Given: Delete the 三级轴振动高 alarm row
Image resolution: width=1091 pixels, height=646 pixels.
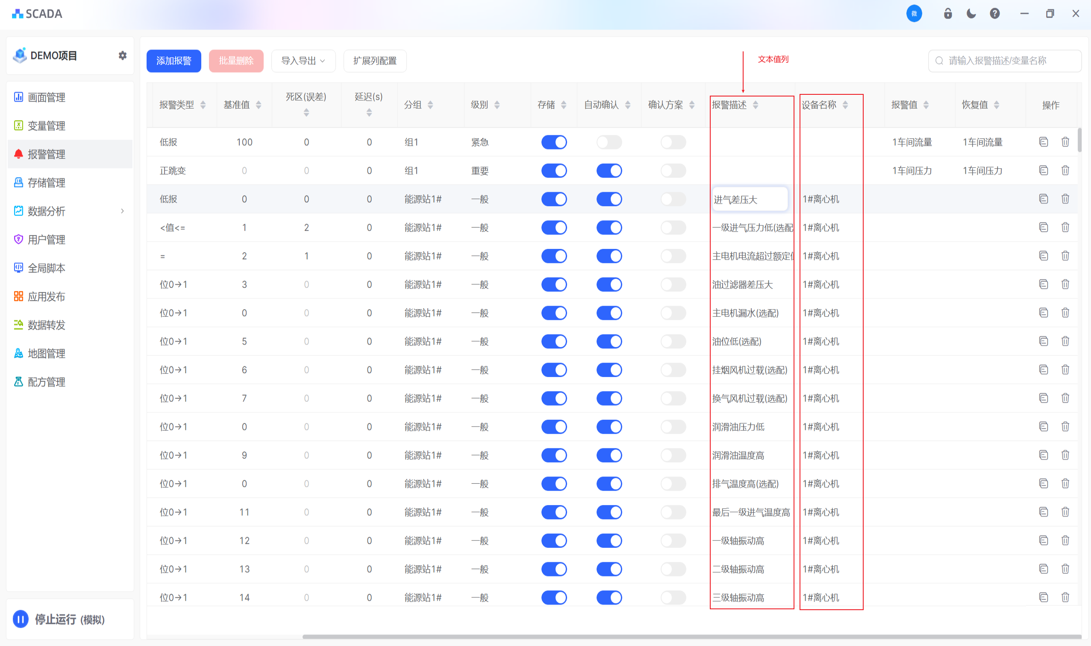Looking at the screenshot, I should tap(1065, 597).
